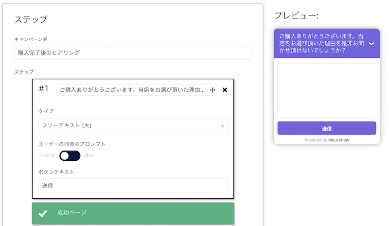Click the checkmark icon on 成功ページ
The image size is (389, 226).
tap(43, 213)
